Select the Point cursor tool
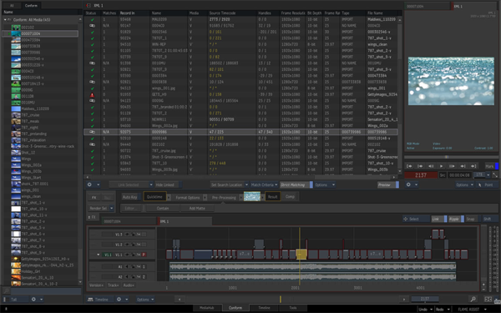The height and width of the screenshot is (313, 501). (x=486, y=185)
